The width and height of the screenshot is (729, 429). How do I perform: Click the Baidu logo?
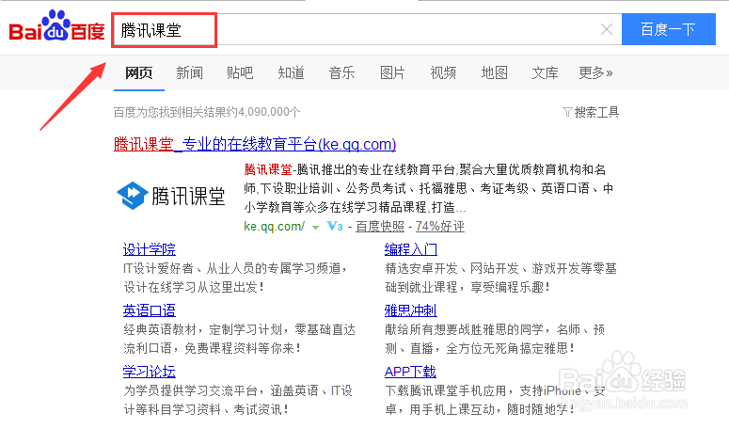point(56,27)
